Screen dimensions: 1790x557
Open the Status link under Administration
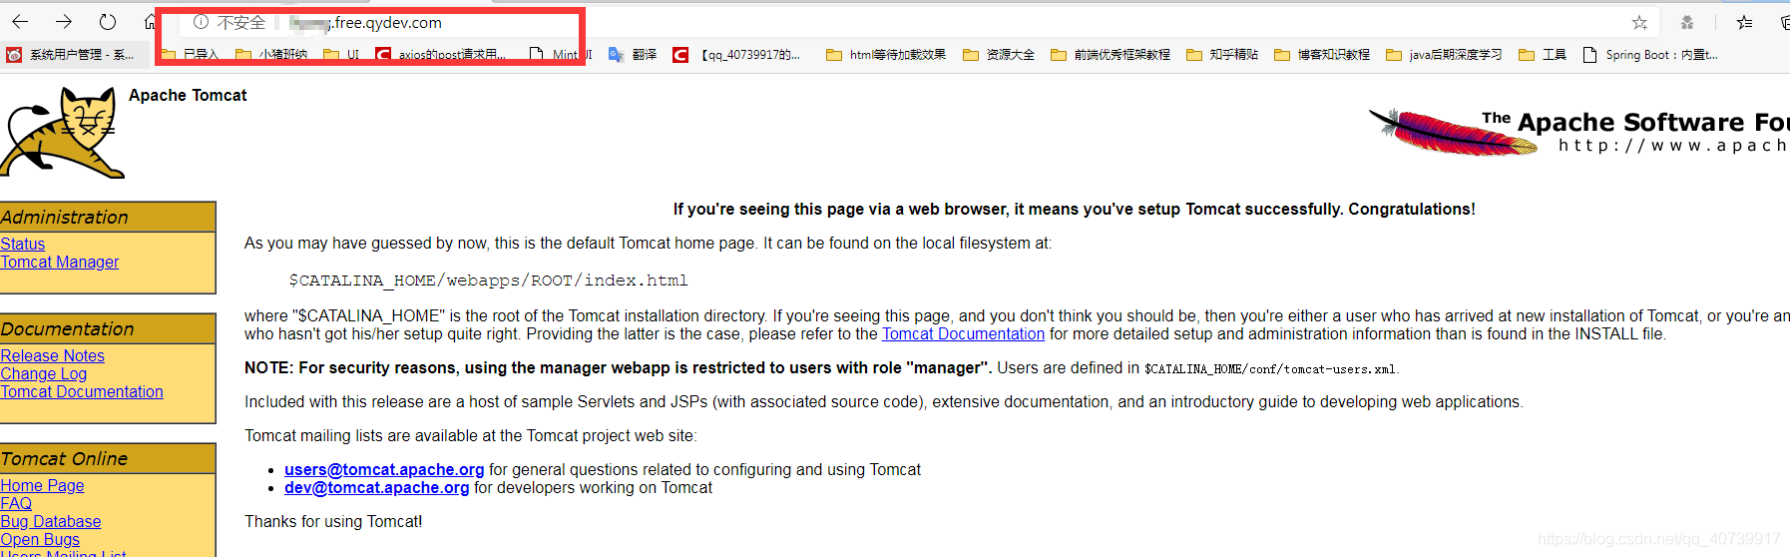23,244
